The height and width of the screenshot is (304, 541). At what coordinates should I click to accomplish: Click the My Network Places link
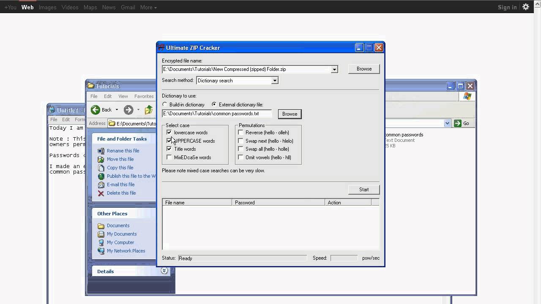[126, 251]
